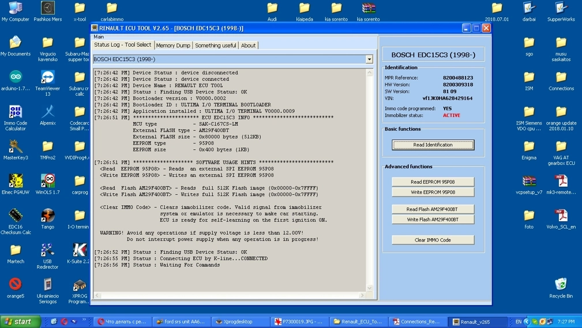582x328 pixels.
Task: Open darbai desktop icon
Action: pyautogui.click(x=529, y=11)
